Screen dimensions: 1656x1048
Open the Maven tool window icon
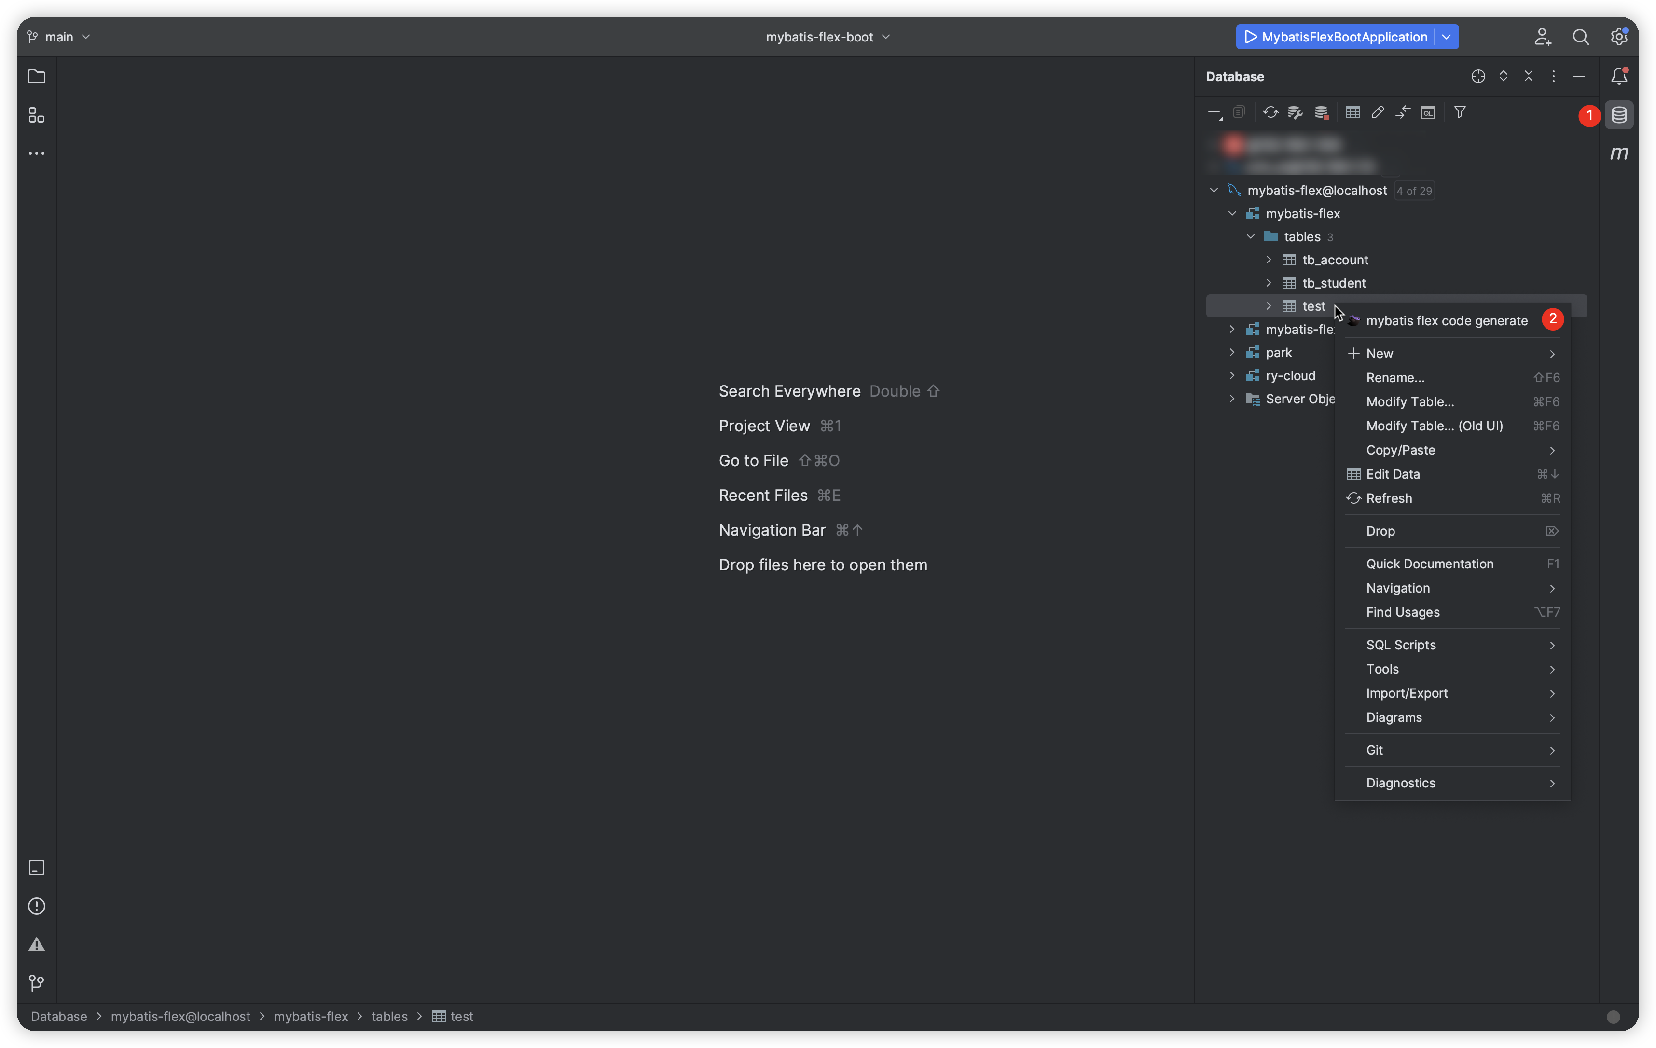[x=1619, y=153]
